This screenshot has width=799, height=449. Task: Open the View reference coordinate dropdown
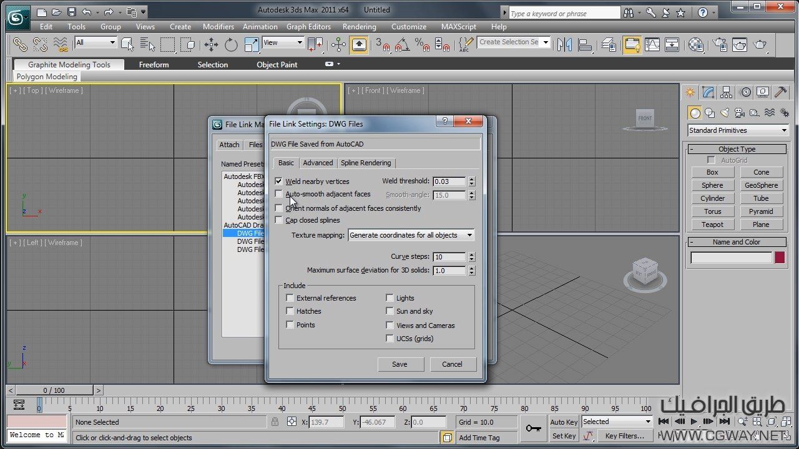click(x=283, y=42)
